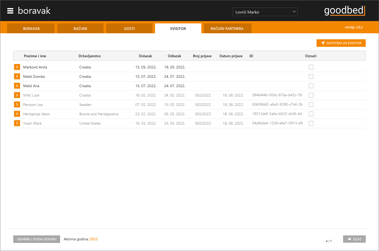The width and height of the screenshot is (379, 251).
Task: Switch to the RAČUNI tab
Action: click(80, 28)
